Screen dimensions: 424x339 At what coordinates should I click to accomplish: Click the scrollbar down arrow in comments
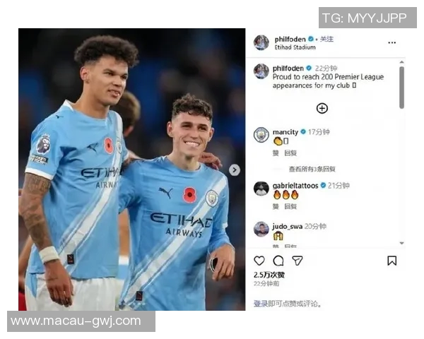tap(402, 243)
